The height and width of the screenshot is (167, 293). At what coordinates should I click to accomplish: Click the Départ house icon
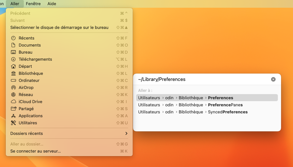(13, 66)
